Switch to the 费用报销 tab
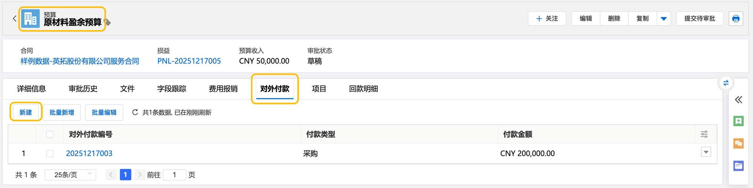Image resolution: width=753 pixels, height=188 pixels. click(223, 89)
